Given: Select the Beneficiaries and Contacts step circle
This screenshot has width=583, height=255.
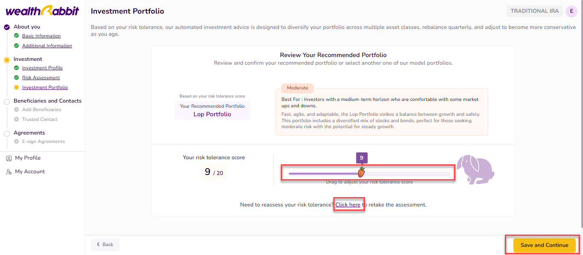Looking at the screenshot, I should (x=7, y=101).
